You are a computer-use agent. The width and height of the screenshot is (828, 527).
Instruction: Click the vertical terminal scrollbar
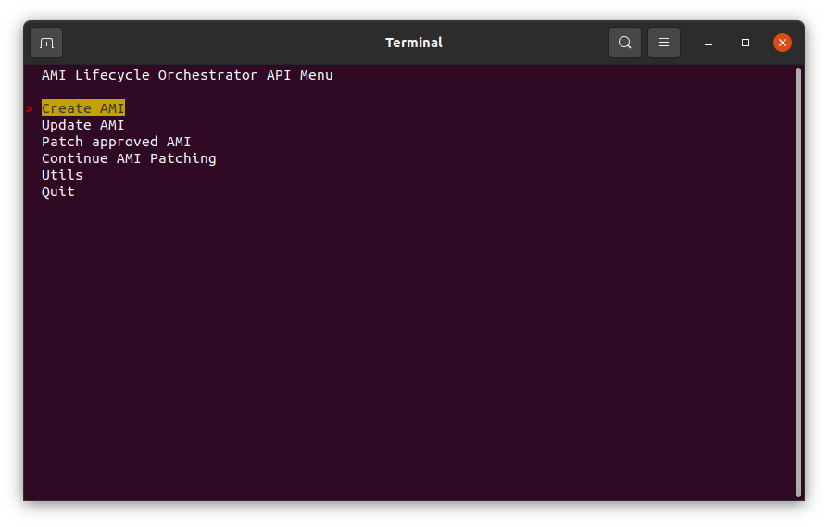click(x=798, y=282)
